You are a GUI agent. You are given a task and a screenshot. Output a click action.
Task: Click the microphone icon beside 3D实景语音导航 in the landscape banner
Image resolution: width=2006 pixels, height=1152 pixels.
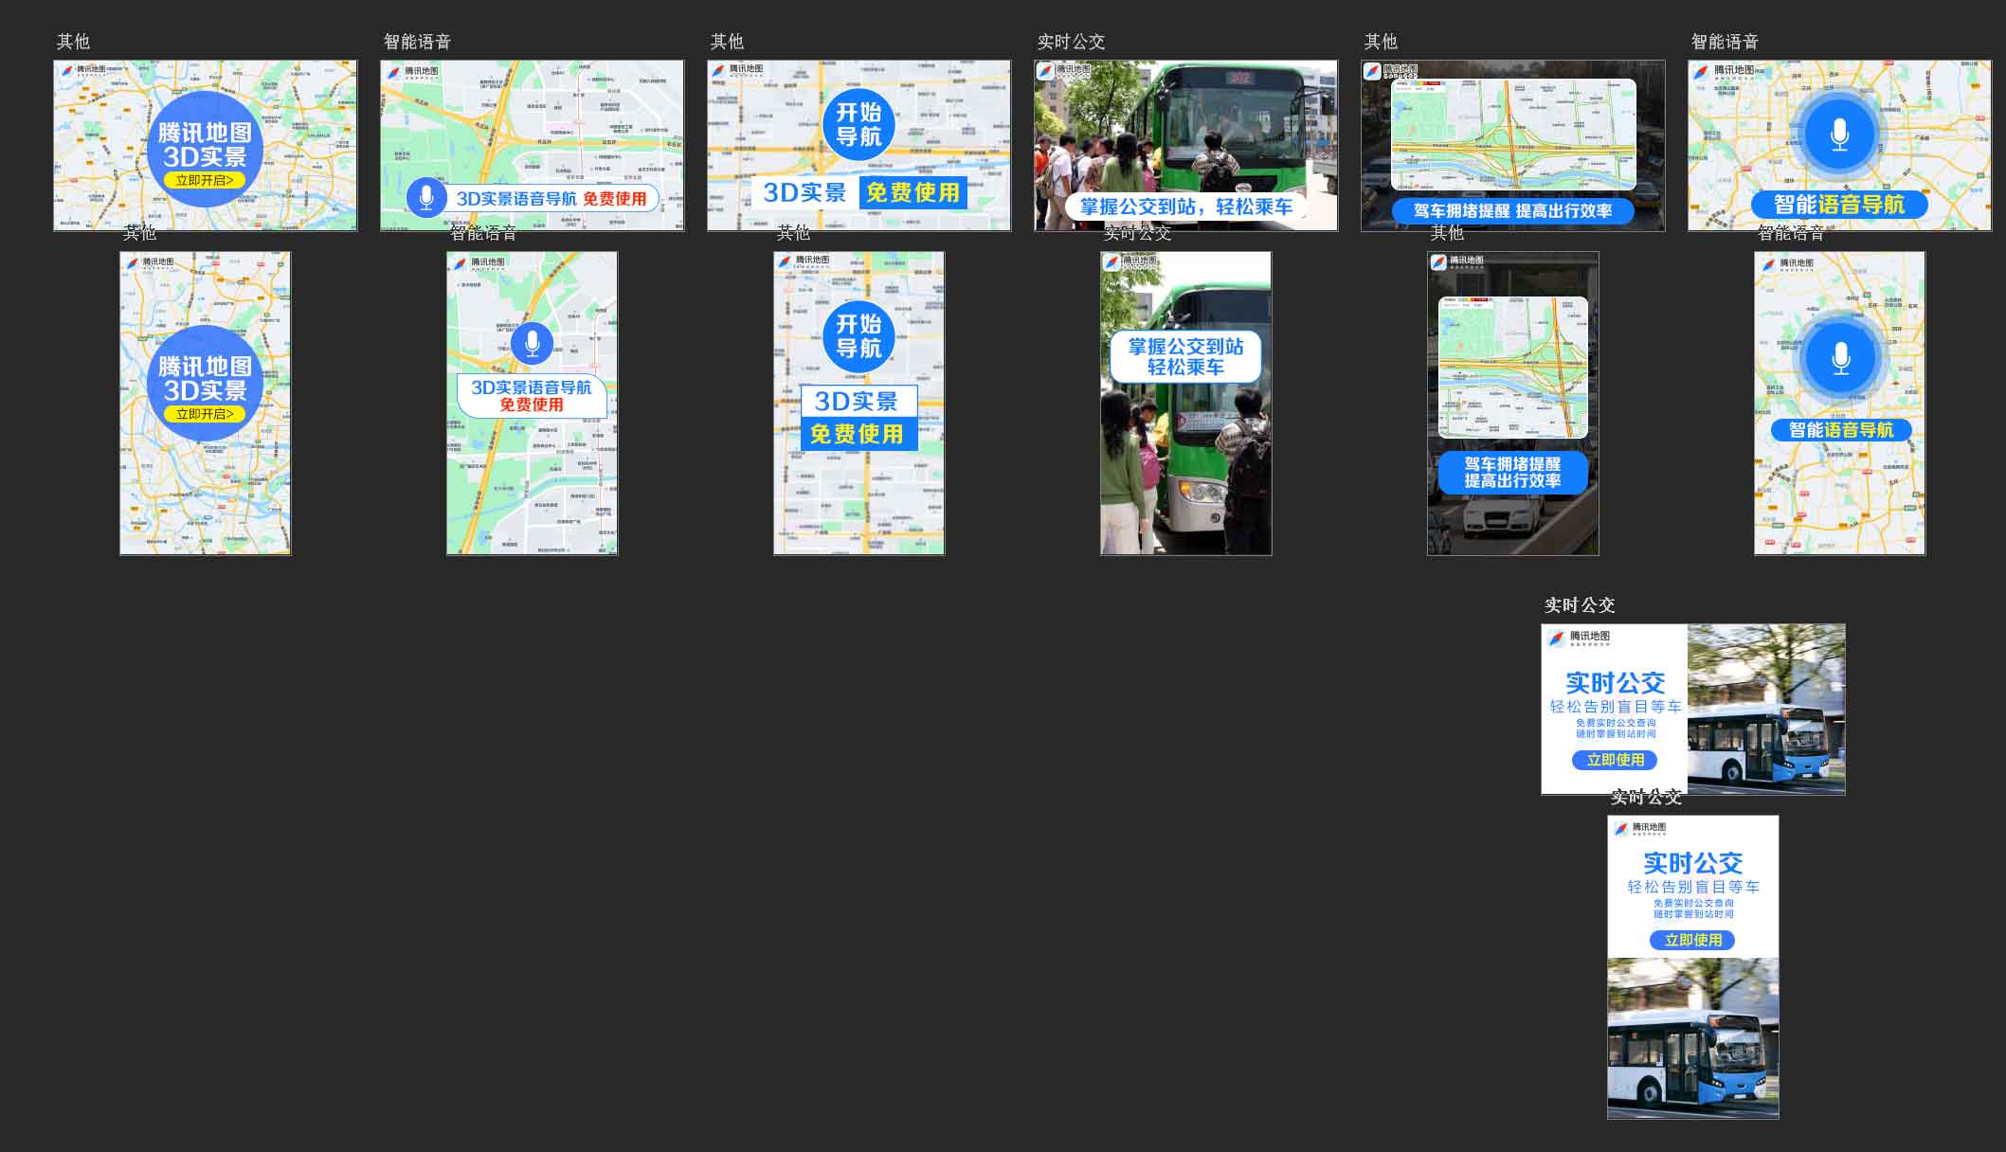coord(426,197)
